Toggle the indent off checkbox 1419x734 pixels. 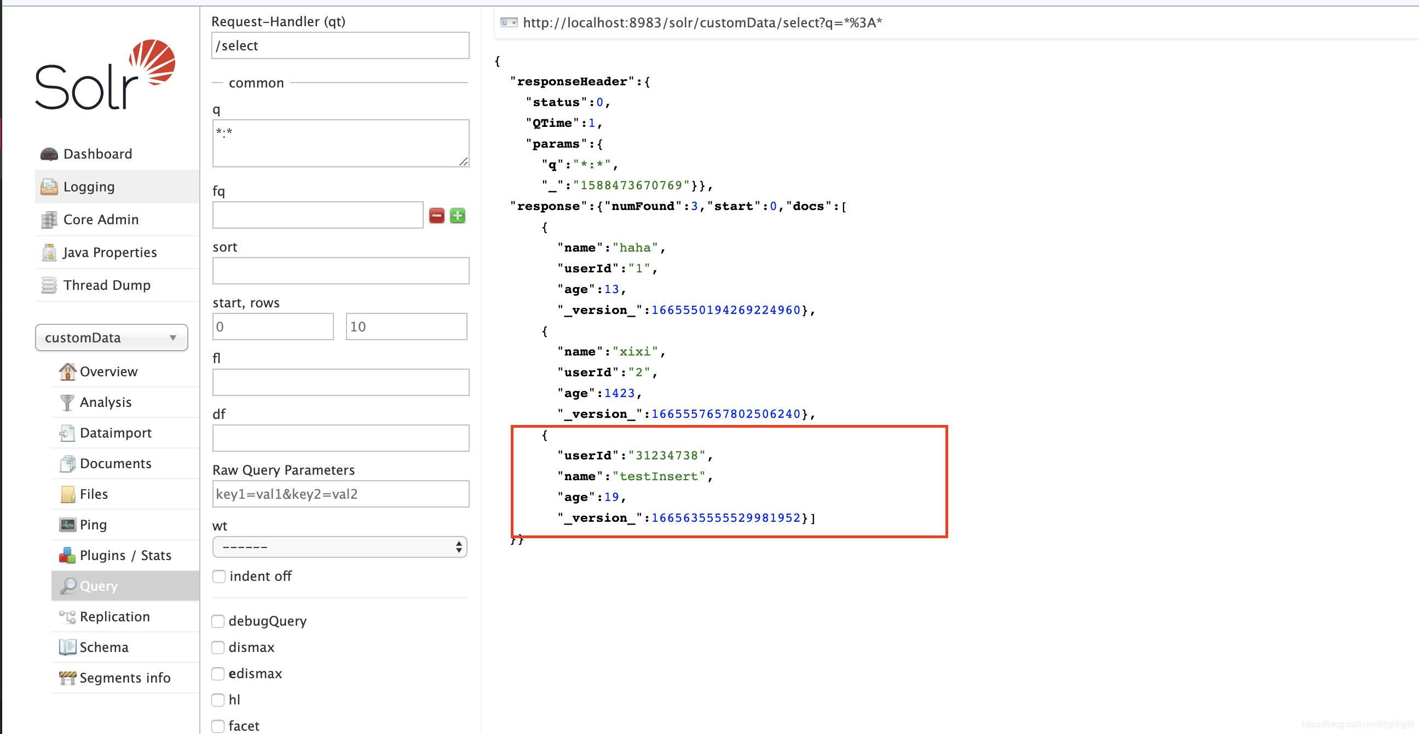[218, 576]
